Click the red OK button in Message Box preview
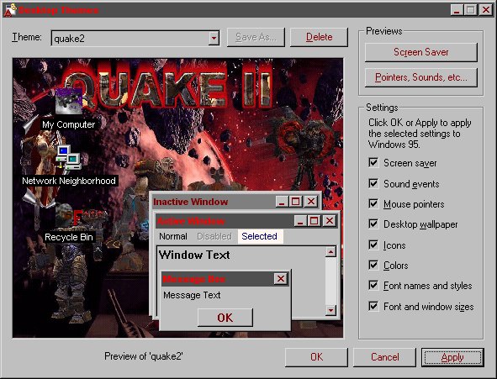 coord(225,318)
